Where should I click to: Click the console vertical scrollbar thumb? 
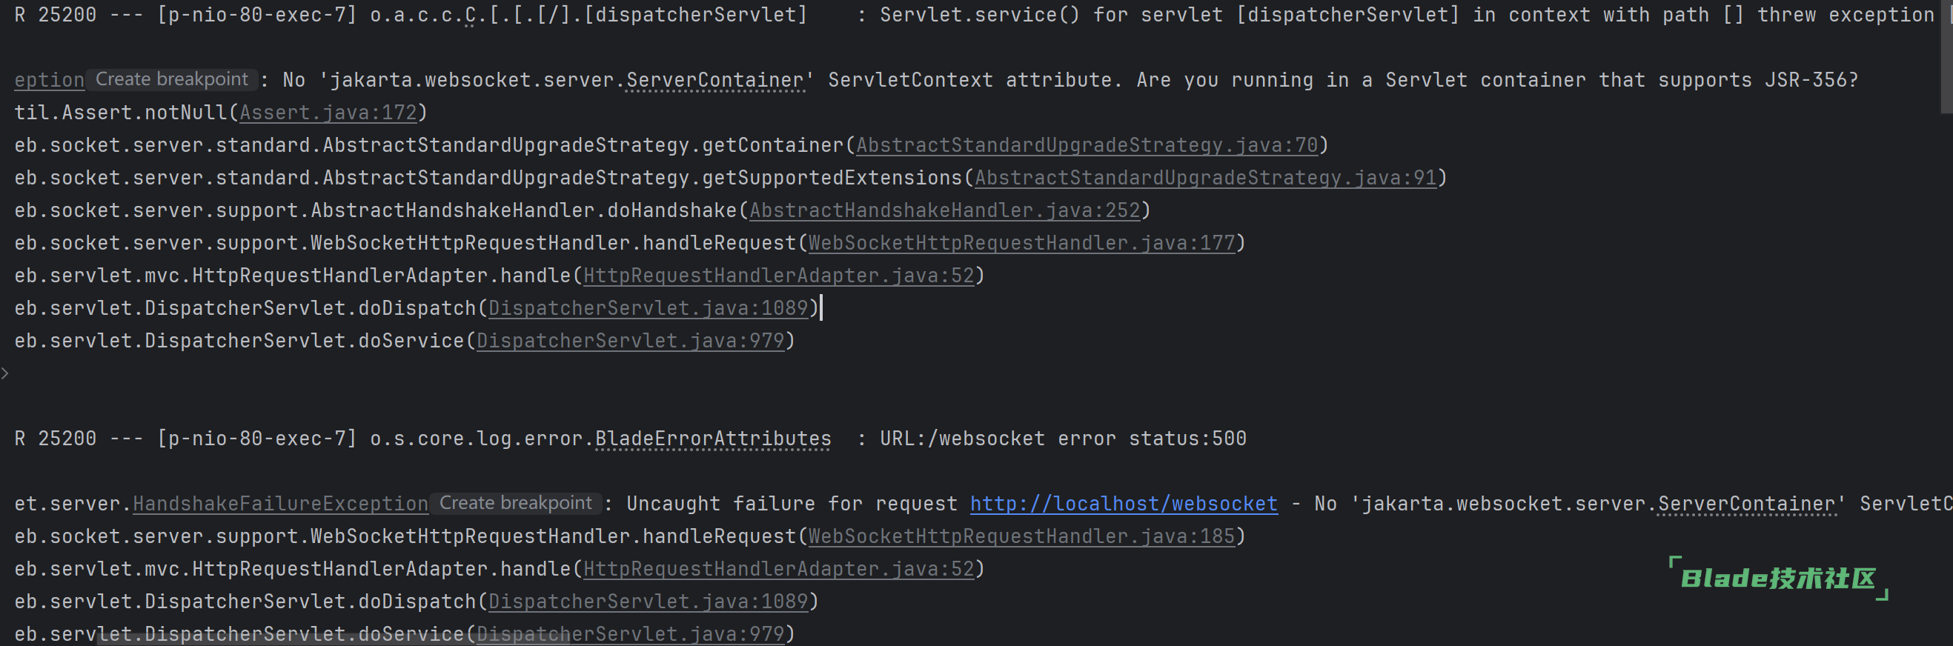1946,57
